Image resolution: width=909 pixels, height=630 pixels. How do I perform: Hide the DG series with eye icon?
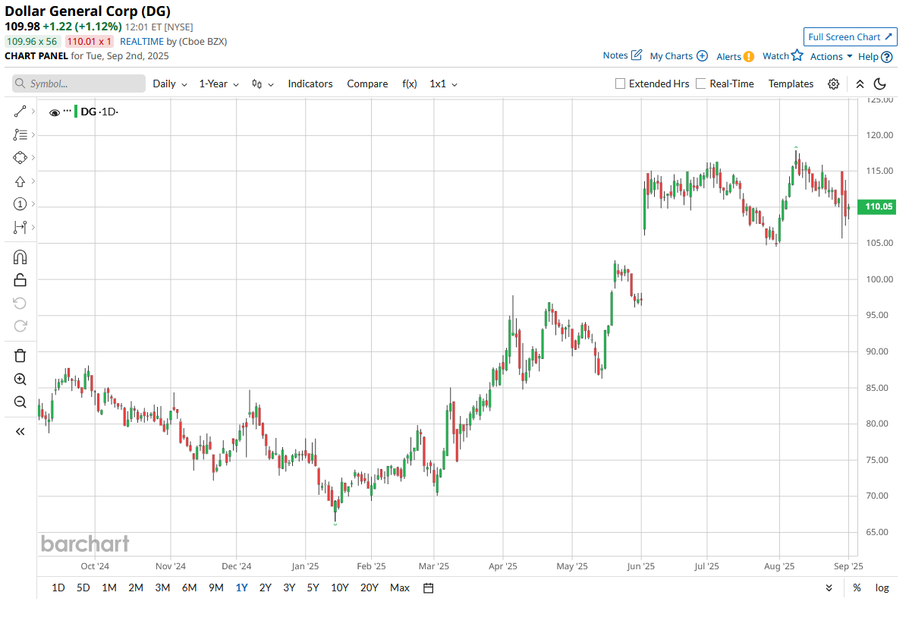click(55, 112)
